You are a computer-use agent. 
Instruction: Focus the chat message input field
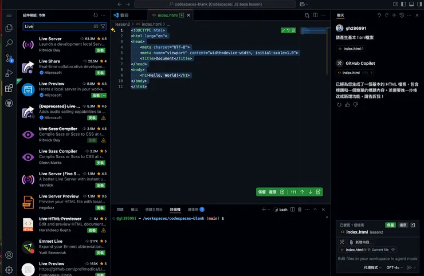tap(377, 259)
